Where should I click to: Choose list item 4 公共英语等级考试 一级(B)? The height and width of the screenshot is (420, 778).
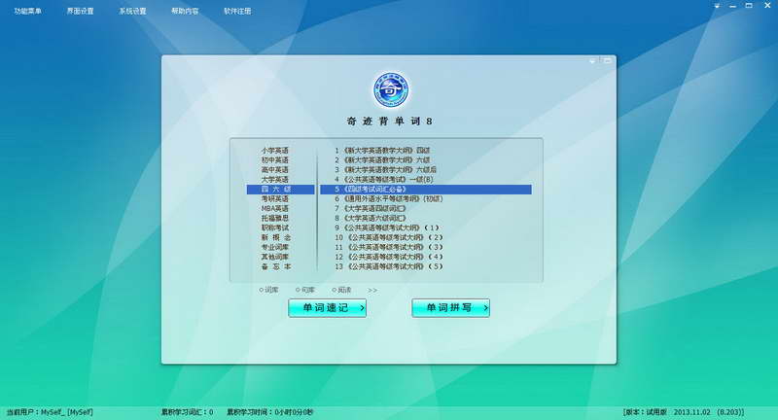pyautogui.click(x=384, y=180)
